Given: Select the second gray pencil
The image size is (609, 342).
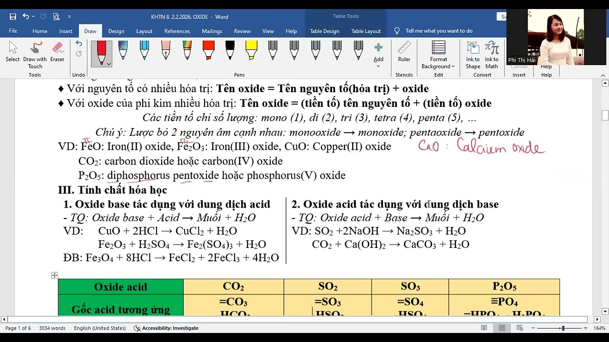Looking at the screenshot, I should click(x=294, y=50).
